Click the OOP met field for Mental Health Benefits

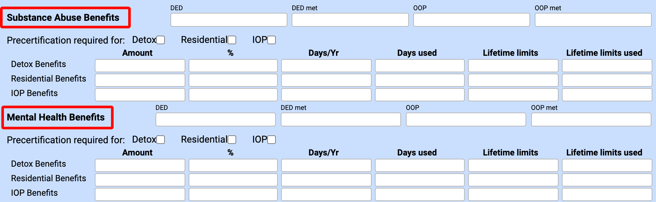(591, 119)
